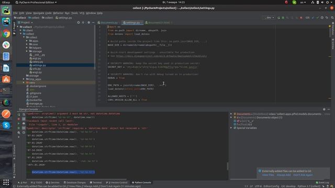Click the Git revert arrow icon
The image size is (335, 188).
point(327,18)
